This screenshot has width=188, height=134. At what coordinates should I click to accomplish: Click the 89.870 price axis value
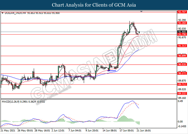click(x=182, y=80)
